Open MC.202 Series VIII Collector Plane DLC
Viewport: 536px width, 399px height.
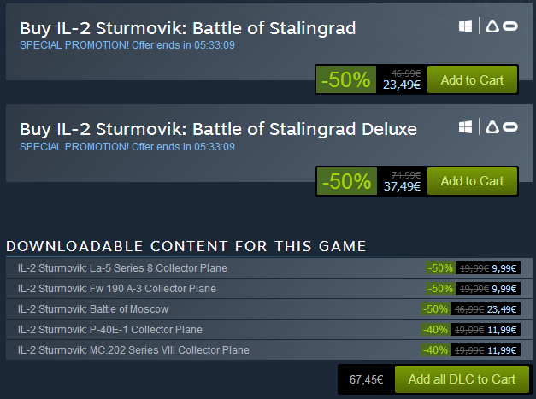133,350
